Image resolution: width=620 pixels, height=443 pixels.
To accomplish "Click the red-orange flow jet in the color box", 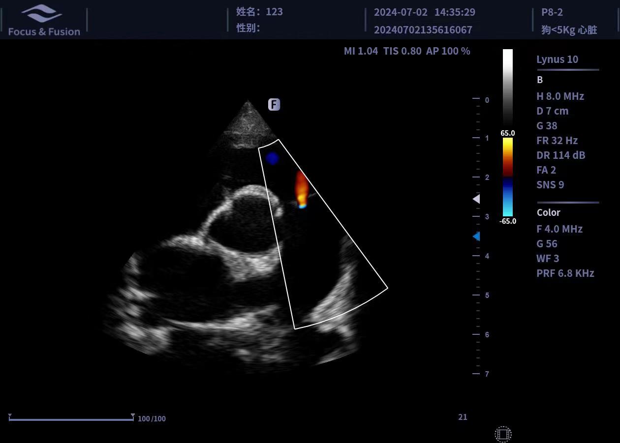I will click(301, 188).
